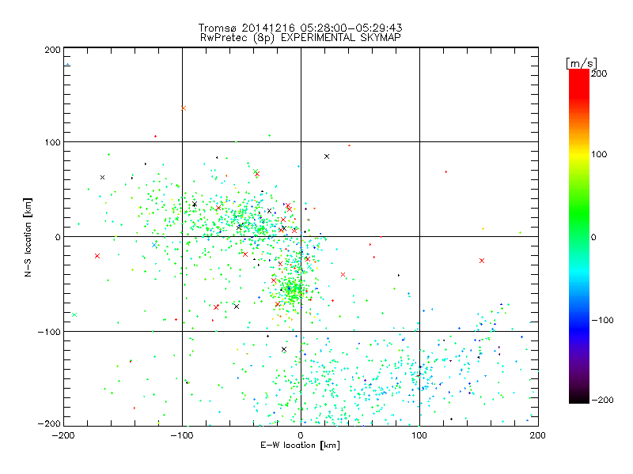Click the '200' label on the color bar

[x=599, y=73]
